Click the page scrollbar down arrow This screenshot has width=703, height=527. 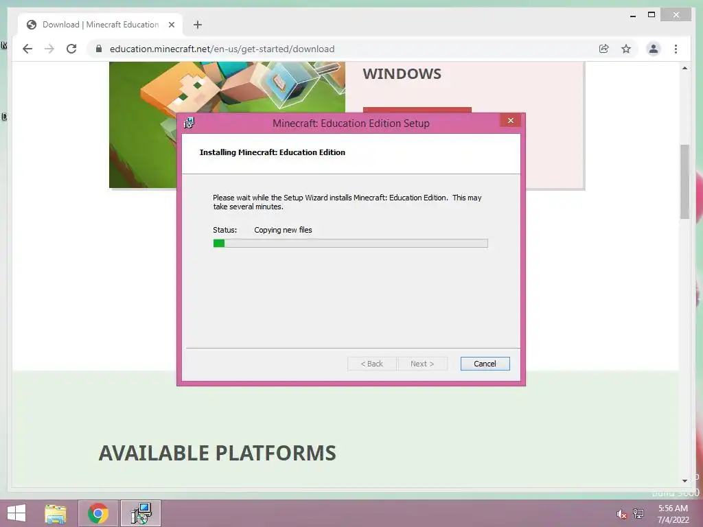click(684, 481)
